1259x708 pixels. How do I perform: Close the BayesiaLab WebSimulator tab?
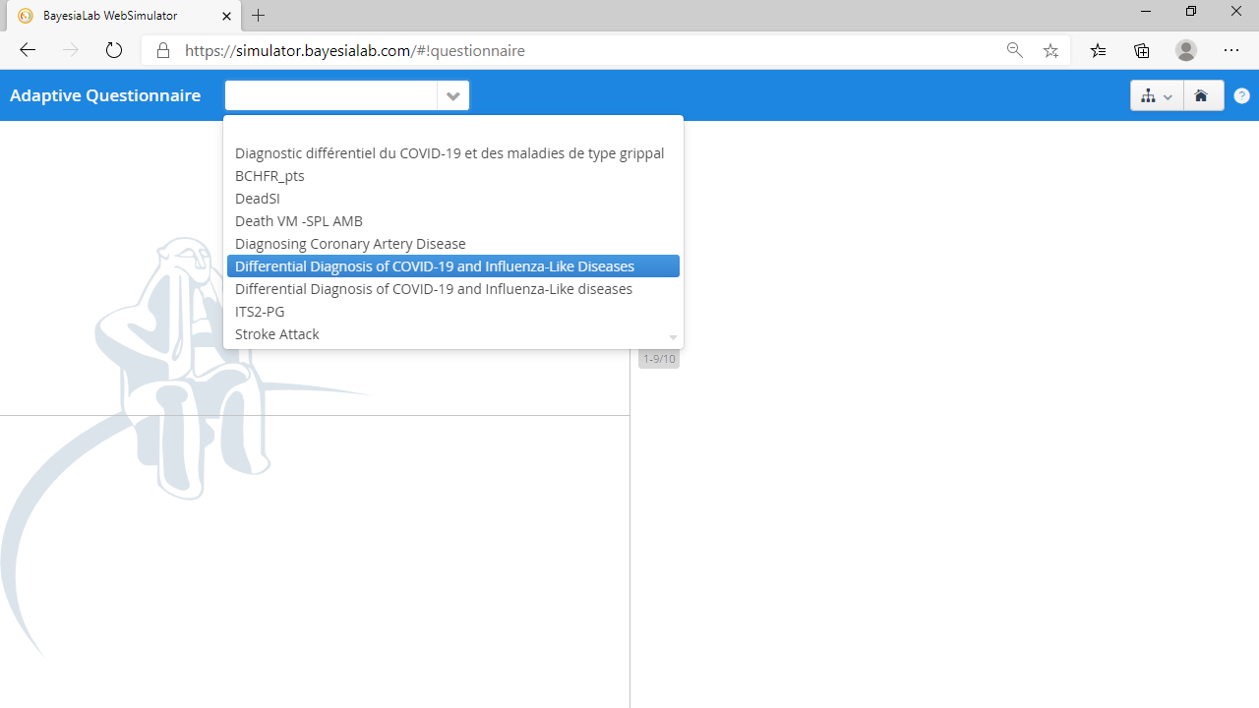coord(227,16)
